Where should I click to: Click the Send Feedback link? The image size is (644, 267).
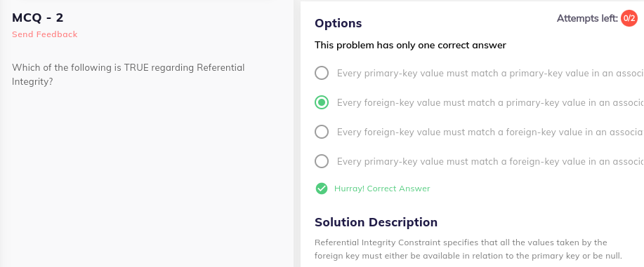coord(45,34)
